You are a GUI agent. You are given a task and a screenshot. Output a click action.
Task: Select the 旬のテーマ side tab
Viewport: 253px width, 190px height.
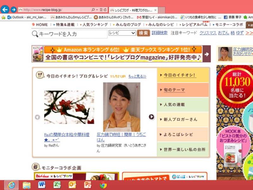pos(183,90)
